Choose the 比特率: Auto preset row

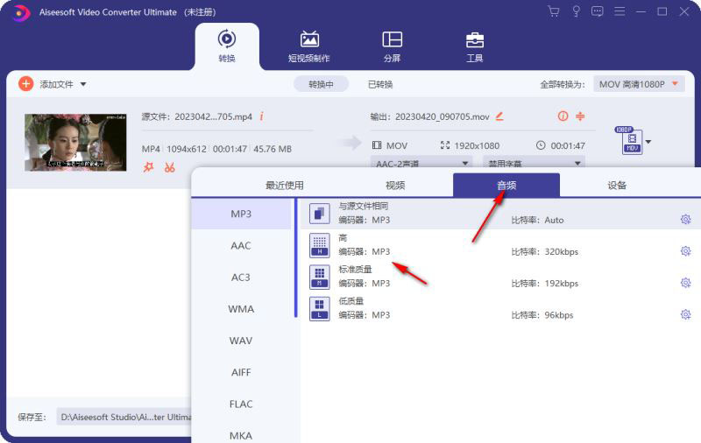(500, 214)
